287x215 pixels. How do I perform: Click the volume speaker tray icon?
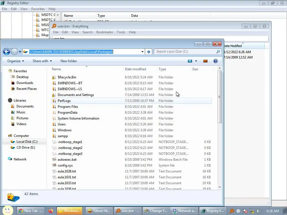coord(258,211)
